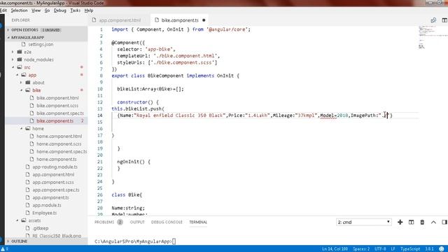448x252 pixels.
Task: Open app-routing.module.ts file
Action: 55,167
